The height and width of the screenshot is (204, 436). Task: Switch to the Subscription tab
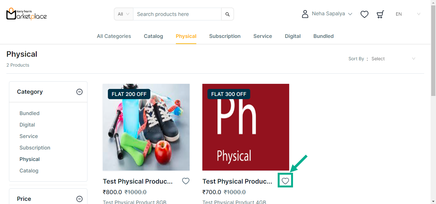[225, 36]
